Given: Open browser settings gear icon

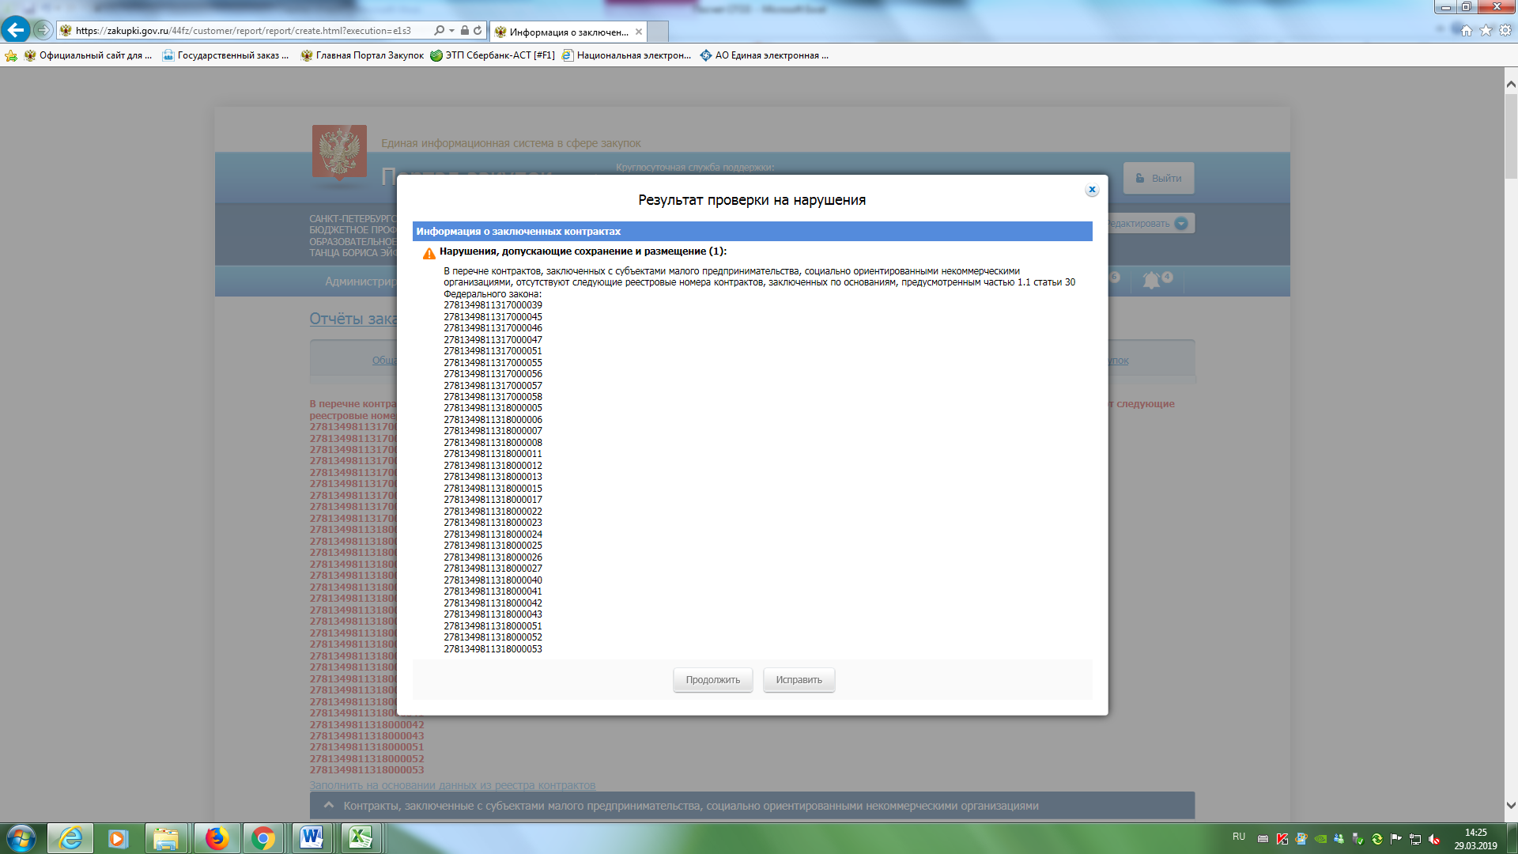Looking at the screenshot, I should (1505, 30).
